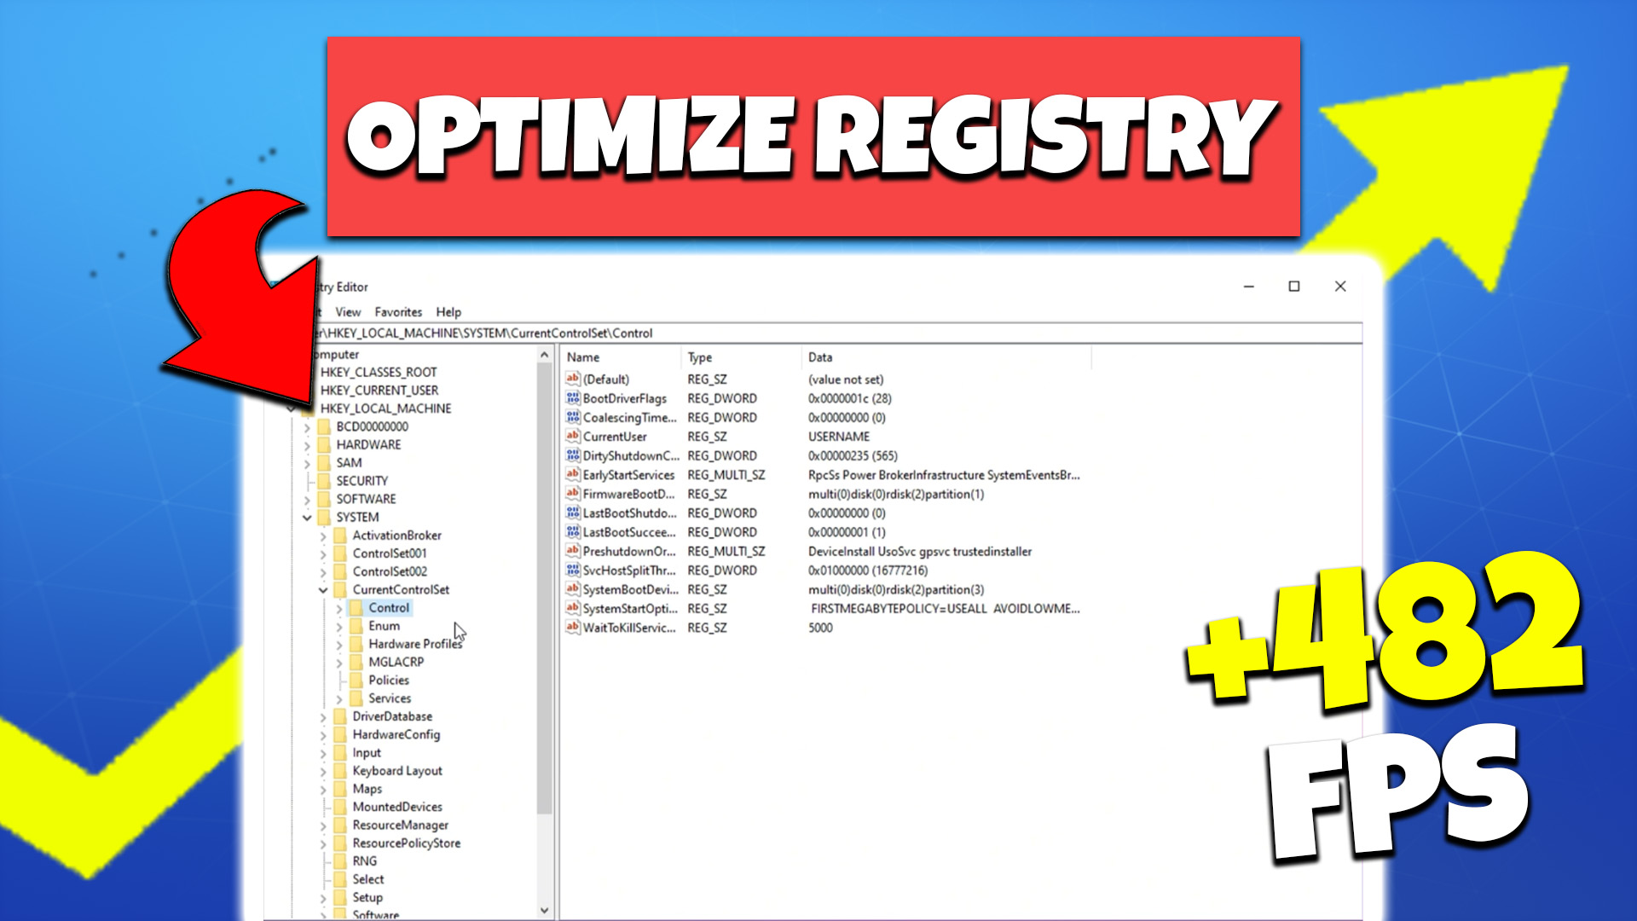Collapse the CurrentControlSet tree node

(x=323, y=589)
